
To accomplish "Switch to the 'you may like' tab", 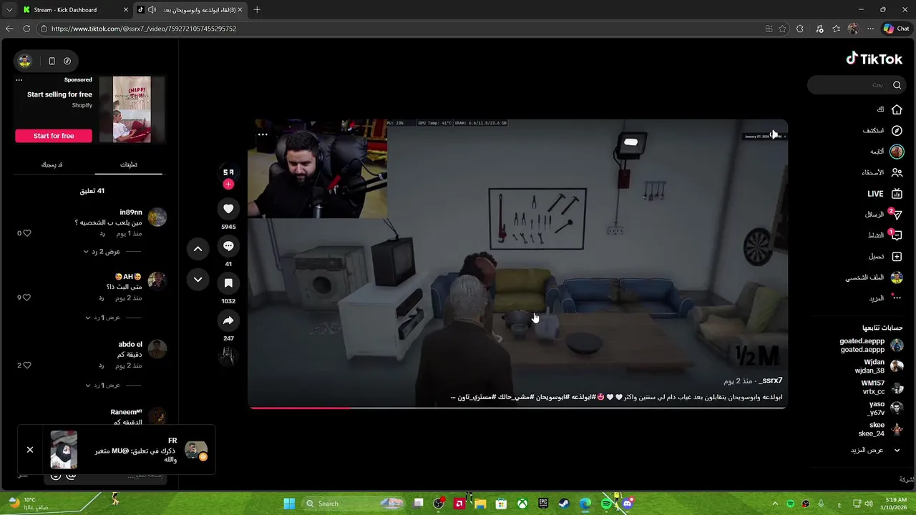I will (52, 165).
